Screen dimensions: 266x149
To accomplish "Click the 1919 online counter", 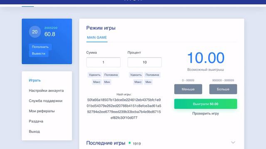I will (x=137, y=144).
